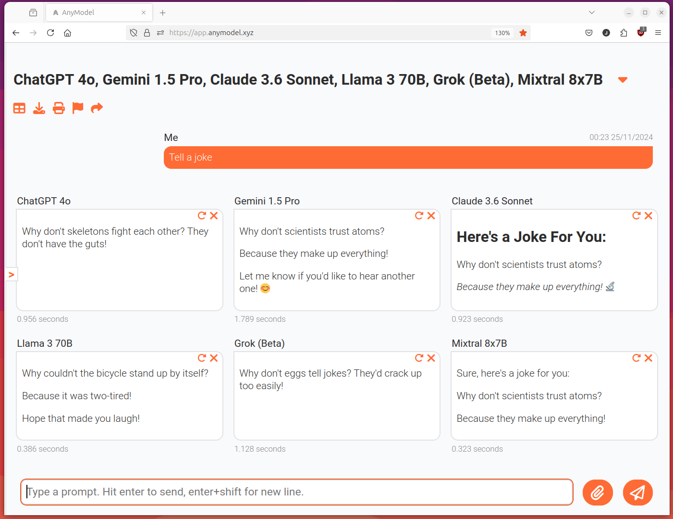Image resolution: width=673 pixels, height=519 pixels.
Task: Close the Gemini 1.5 Pro response panel
Action: (x=431, y=215)
